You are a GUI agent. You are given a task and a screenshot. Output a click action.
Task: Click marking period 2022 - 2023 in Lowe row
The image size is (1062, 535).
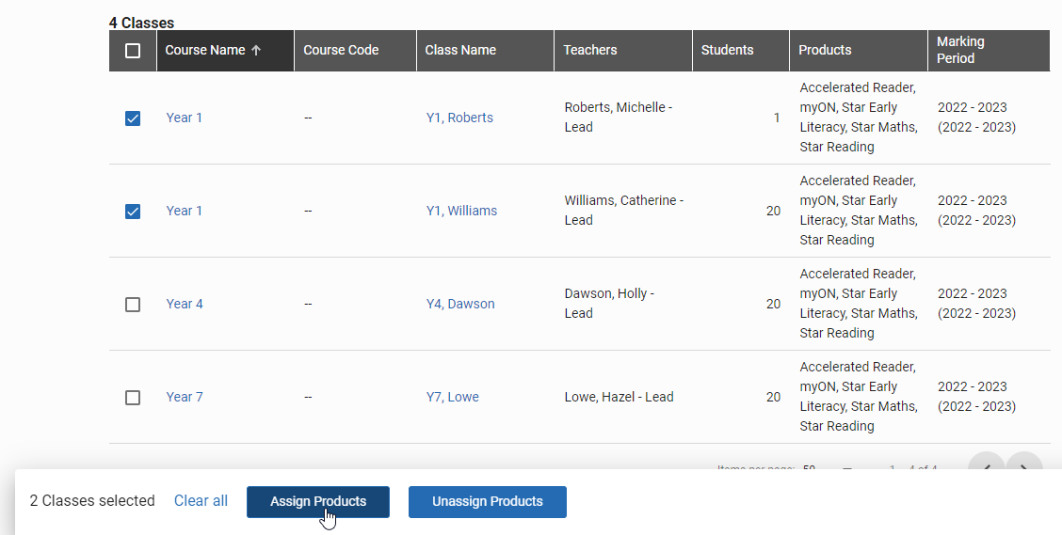tap(976, 397)
